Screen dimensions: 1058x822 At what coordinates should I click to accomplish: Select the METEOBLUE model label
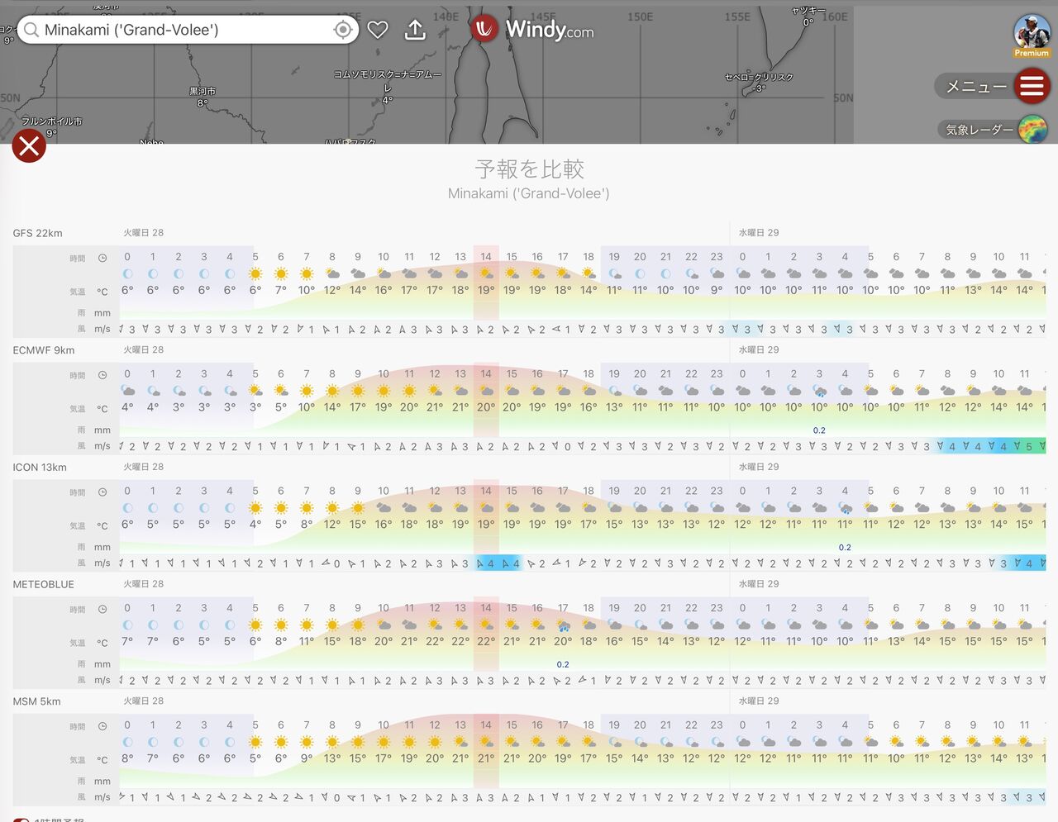click(x=44, y=585)
